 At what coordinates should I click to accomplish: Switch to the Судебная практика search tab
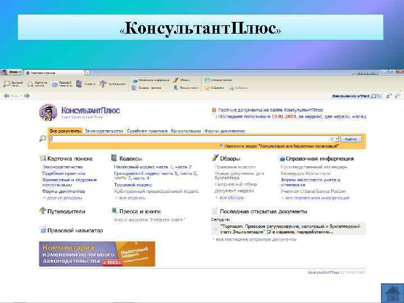pos(147,131)
